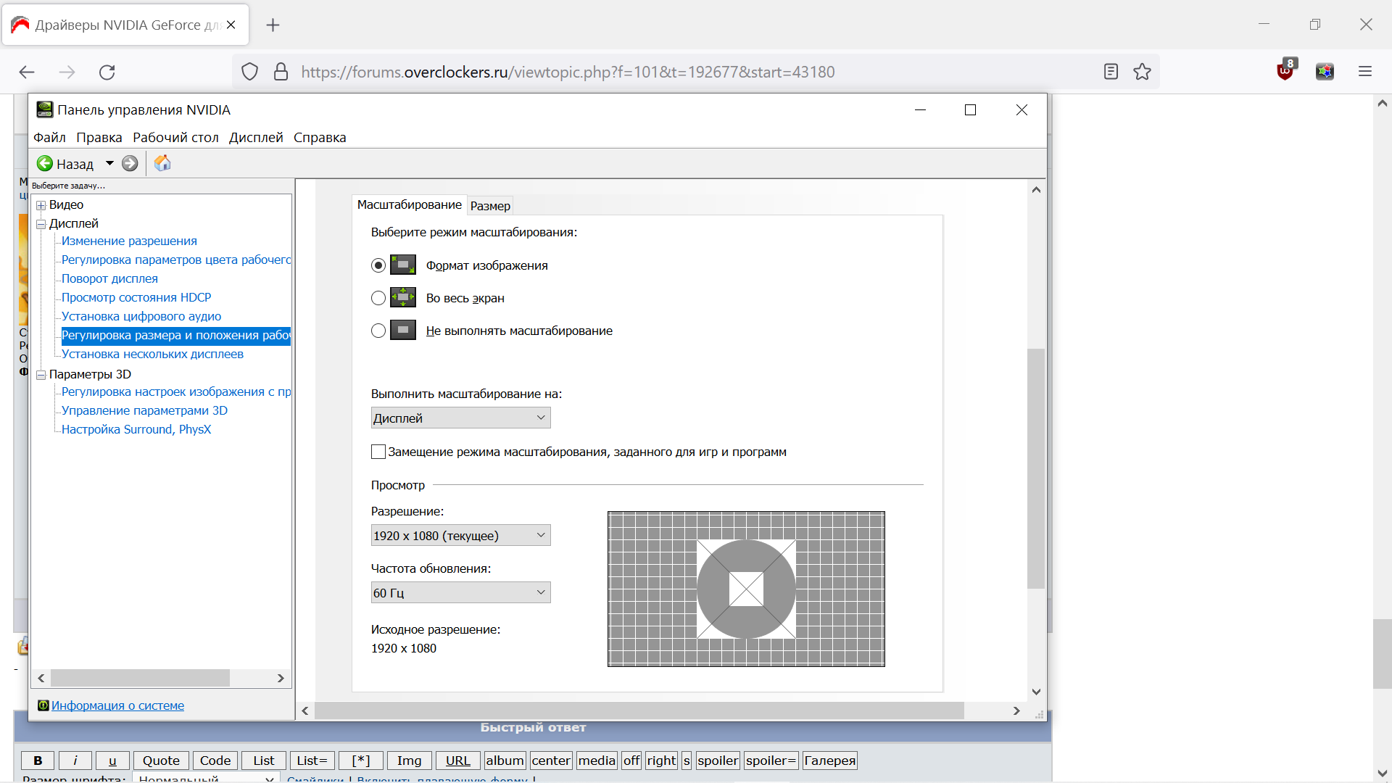Viewport: 1392px width, 783px height.
Task: Open the 'Разрешение' 1920 x 1080 dropdown
Action: point(460,535)
